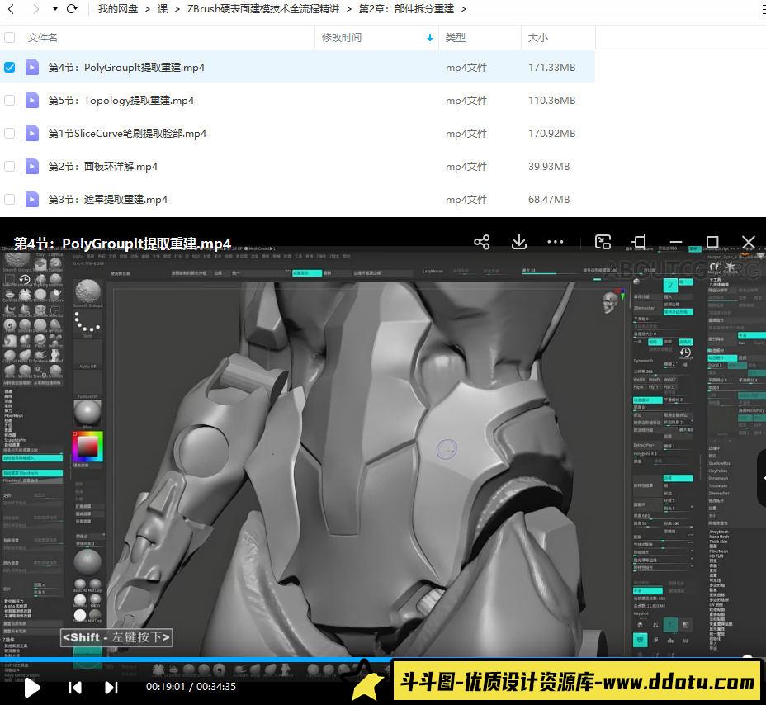Open 第1节SliceCurve笔刷提取脸部.mp4
This screenshot has width=766, height=705.
[127, 134]
